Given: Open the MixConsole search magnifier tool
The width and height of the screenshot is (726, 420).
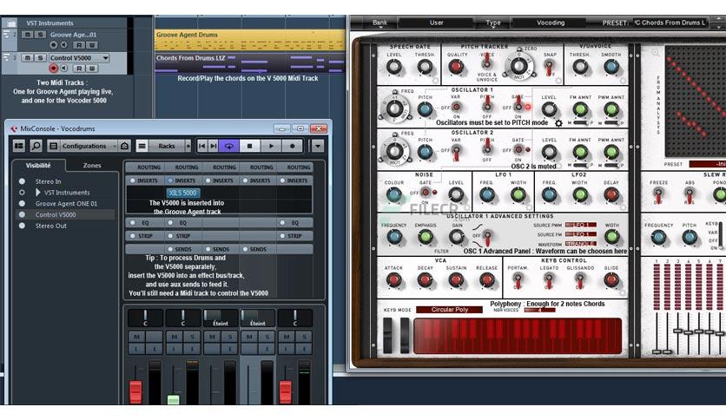Looking at the screenshot, I should pos(36,146).
